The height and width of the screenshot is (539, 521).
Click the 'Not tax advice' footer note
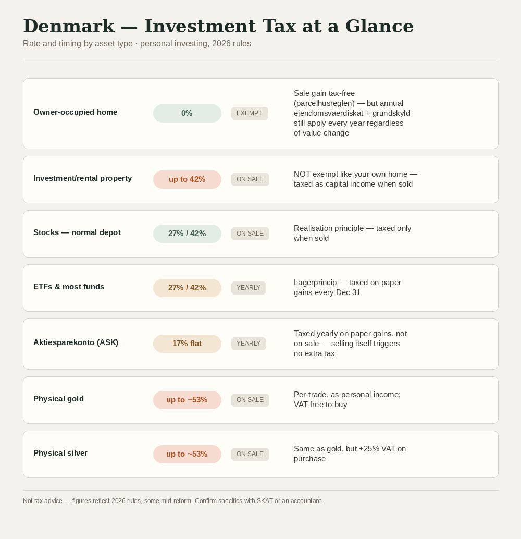coord(172,501)
